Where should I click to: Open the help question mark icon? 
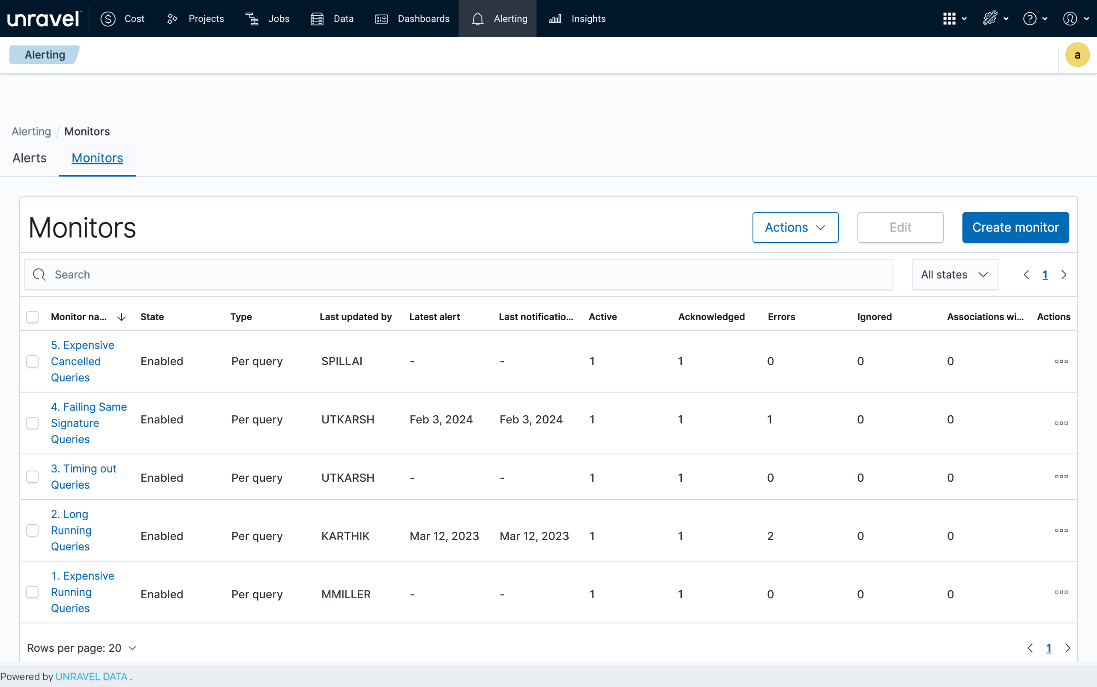pyautogui.click(x=1030, y=18)
